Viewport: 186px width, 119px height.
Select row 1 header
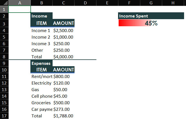4,9
